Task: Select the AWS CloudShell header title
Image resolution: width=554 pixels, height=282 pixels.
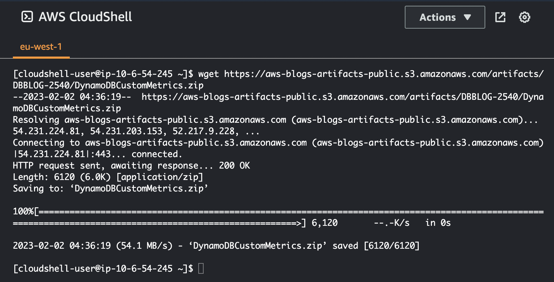Action: tap(86, 17)
